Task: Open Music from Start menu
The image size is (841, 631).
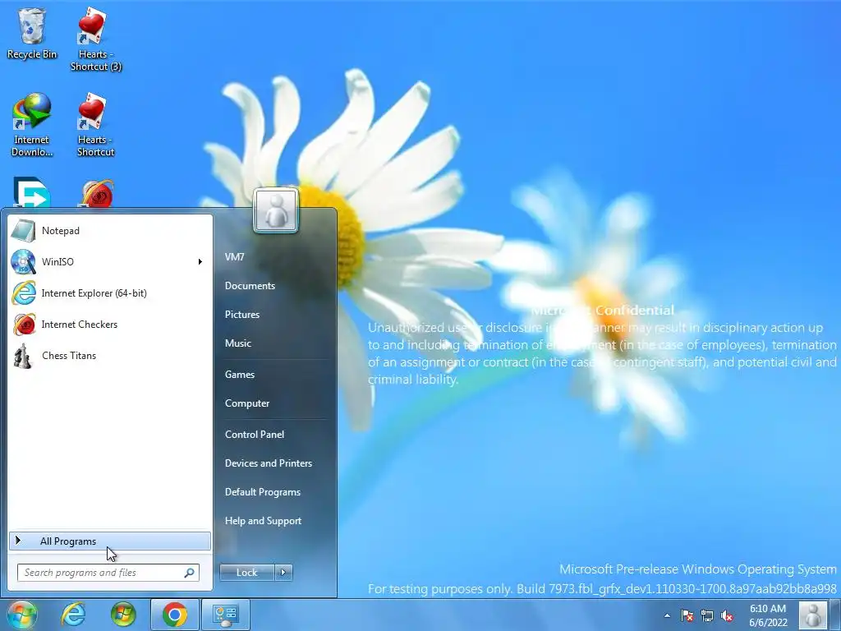Action: click(237, 343)
